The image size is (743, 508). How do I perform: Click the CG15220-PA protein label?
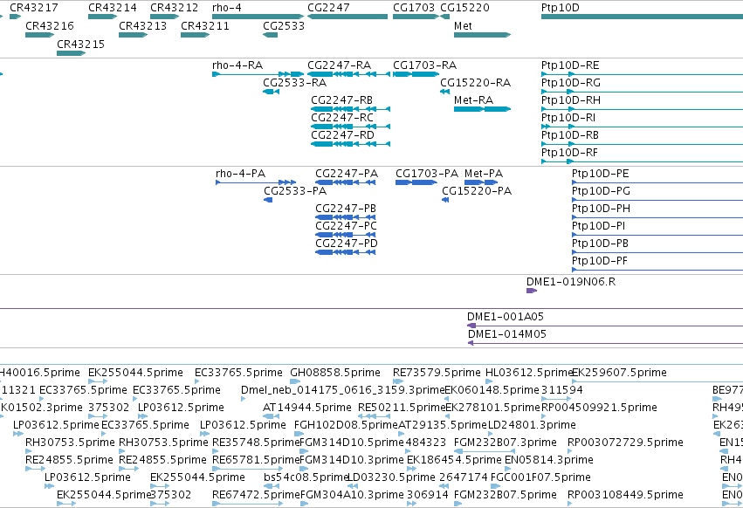pyautogui.click(x=477, y=191)
